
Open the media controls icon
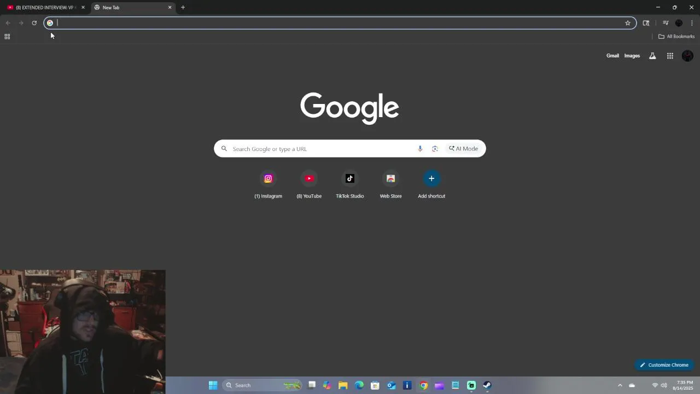click(666, 23)
